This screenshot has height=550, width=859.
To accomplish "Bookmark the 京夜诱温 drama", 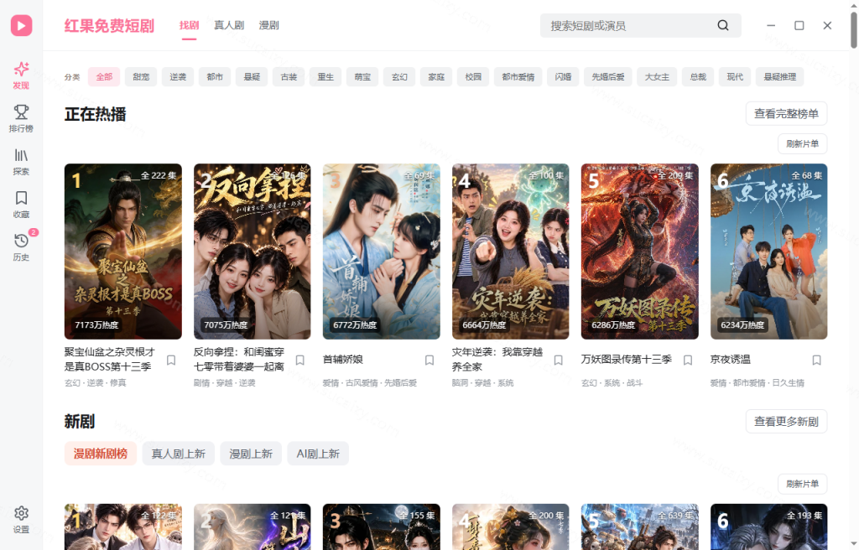I will pos(817,360).
